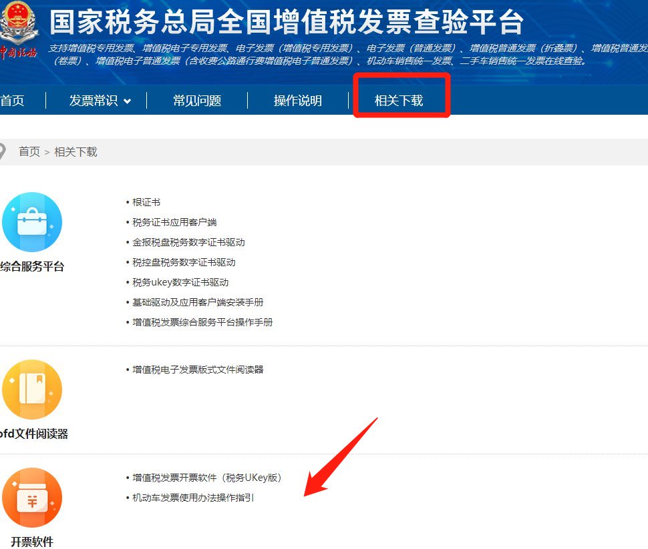The image size is (648, 549).
Task: Open 增值税发票综合服务平台操作手册
Action: pos(202,322)
